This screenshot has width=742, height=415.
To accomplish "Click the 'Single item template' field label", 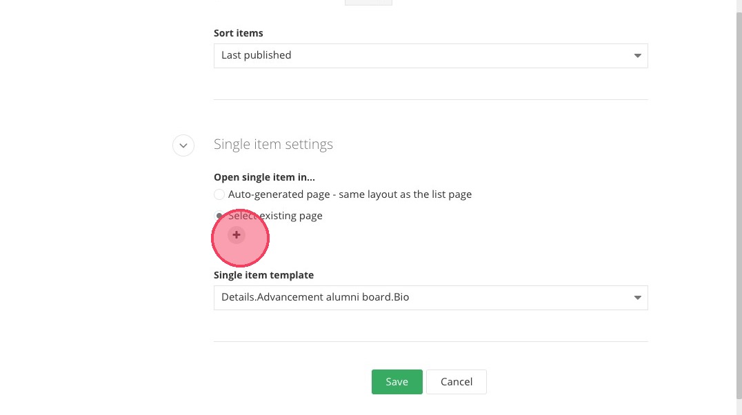I will 263,275.
